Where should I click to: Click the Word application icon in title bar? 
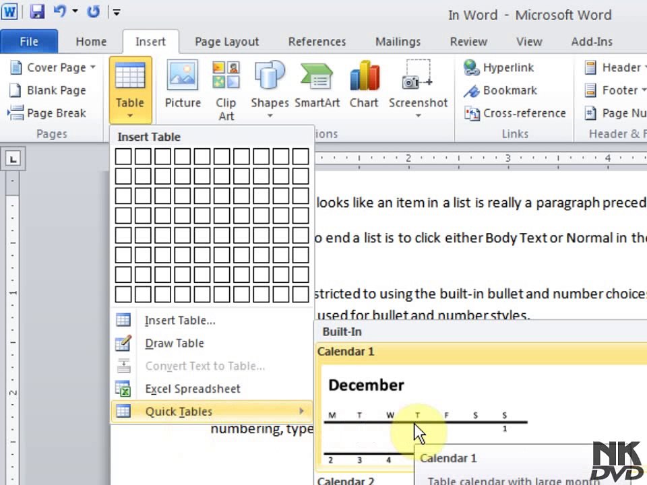click(x=9, y=11)
